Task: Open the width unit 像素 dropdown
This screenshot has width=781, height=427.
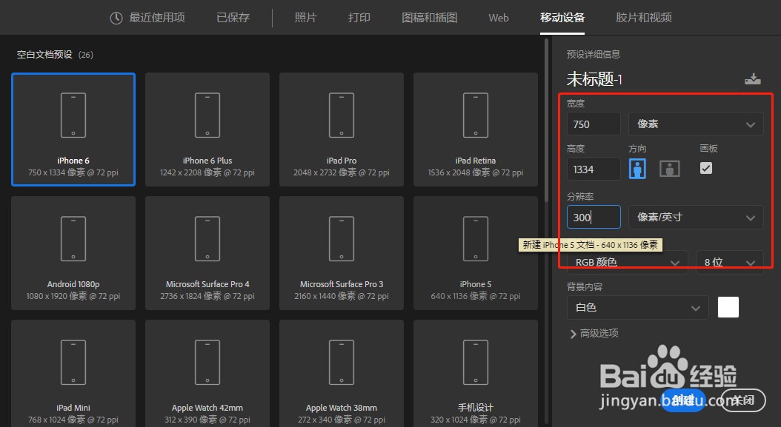Action: [696, 124]
